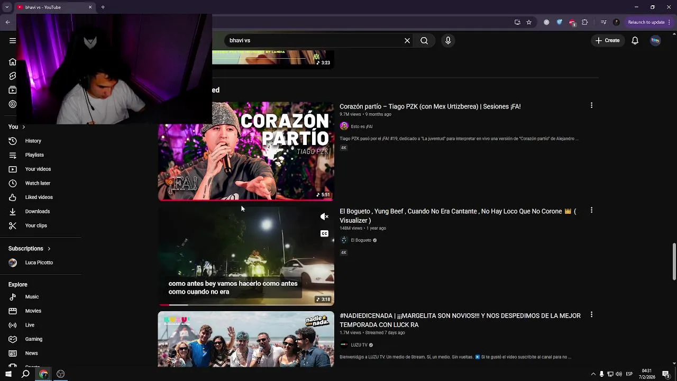Image resolution: width=677 pixels, height=381 pixels.
Task: Unmute the El Bogueto preview video
Action: point(324,216)
